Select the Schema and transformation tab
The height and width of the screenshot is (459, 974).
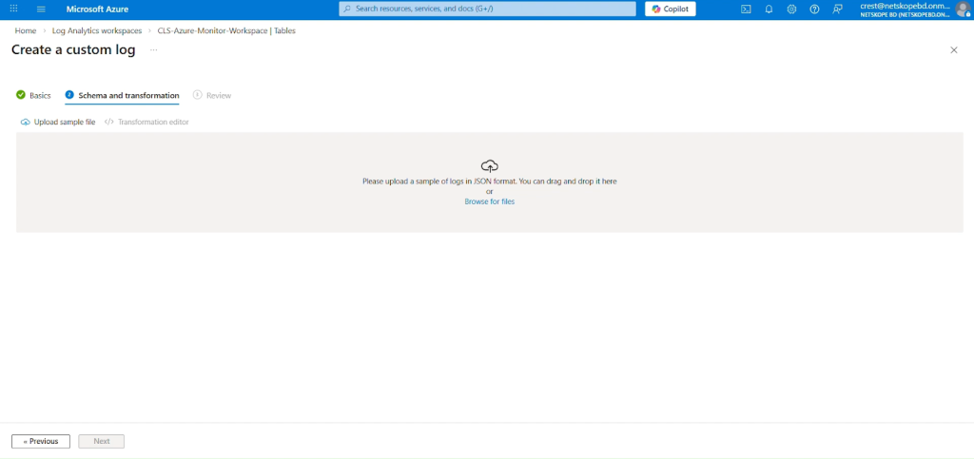(122, 95)
